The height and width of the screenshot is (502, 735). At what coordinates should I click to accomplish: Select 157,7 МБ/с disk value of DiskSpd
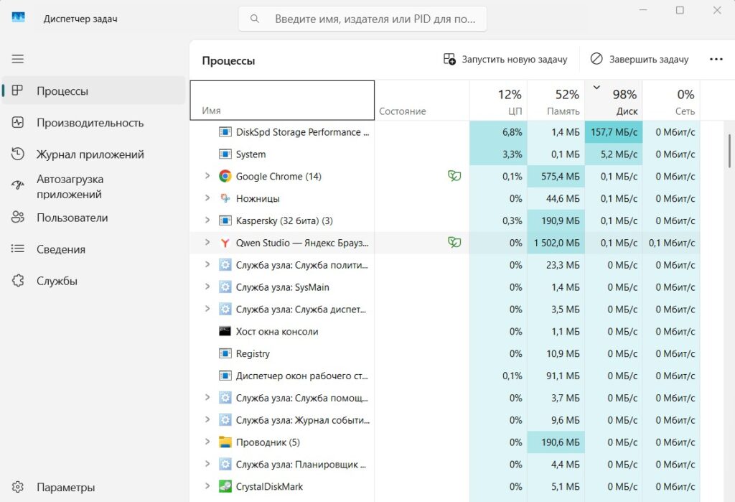click(614, 132)
